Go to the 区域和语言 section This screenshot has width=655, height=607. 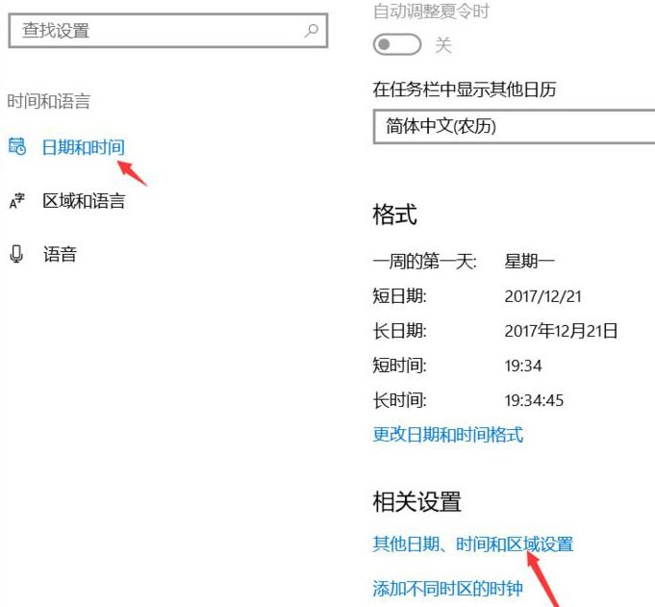(84, 202)
